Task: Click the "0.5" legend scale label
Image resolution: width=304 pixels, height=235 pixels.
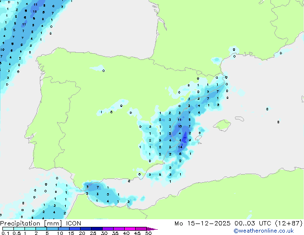Action: coord(17,233)
